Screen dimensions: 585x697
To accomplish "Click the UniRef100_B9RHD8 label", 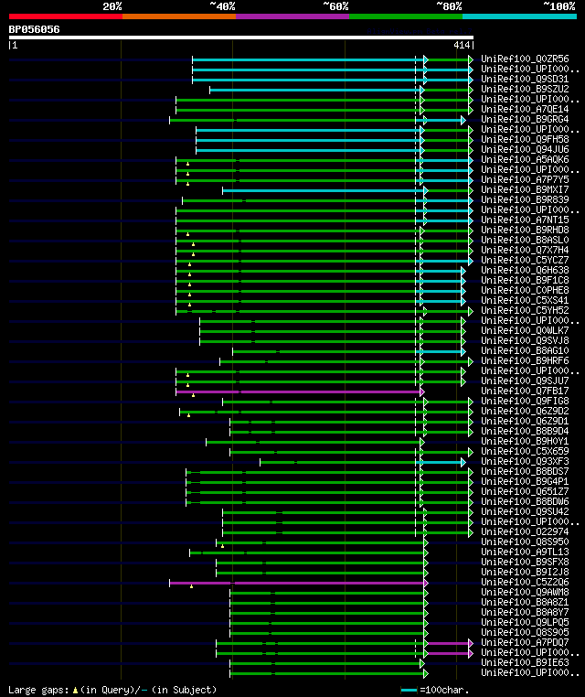I will [525, 231].
